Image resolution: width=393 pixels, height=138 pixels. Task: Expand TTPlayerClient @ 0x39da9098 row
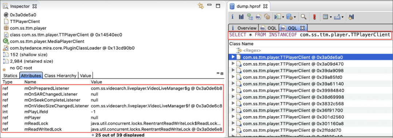pyautogui.click(x=233, y=70)
